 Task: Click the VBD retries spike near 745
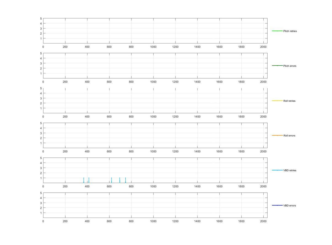(126, 180)
